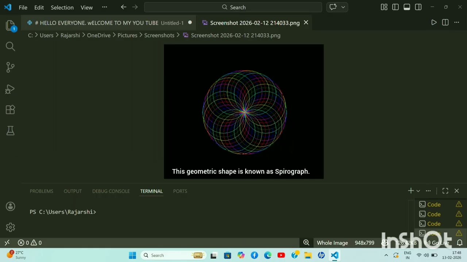Open the remote window indicator in the status bar
The image size is (467, 262).
pos(7,243)
